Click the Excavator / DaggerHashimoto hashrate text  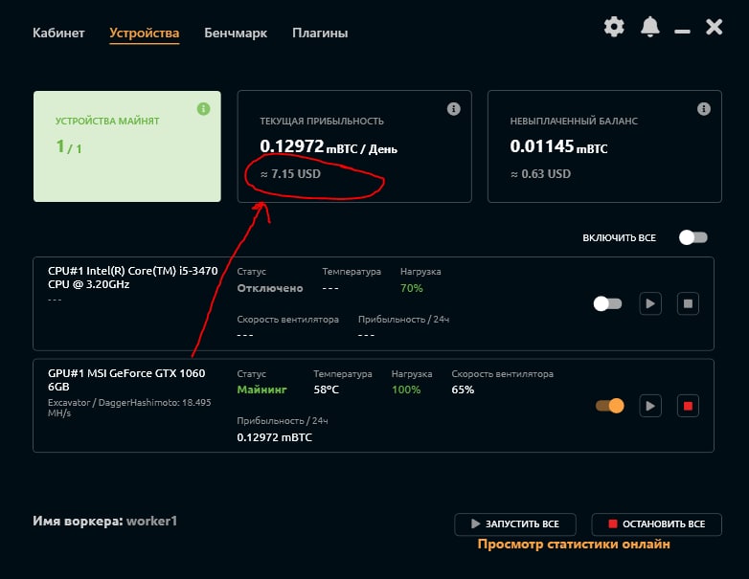129,408
